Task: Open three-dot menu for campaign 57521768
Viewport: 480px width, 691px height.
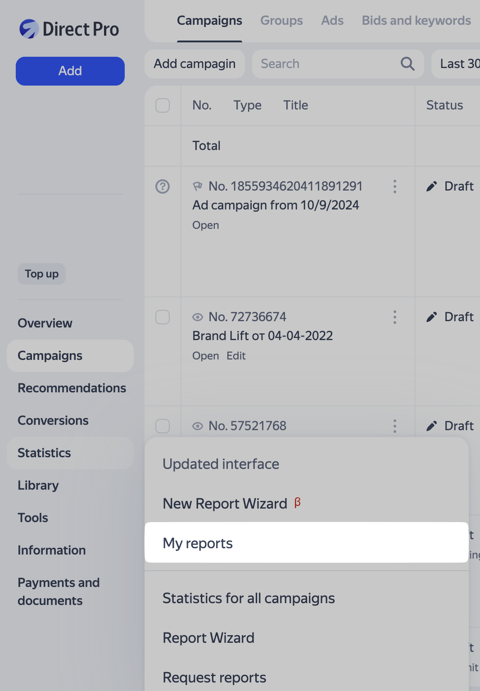Action: (x=394, y=426)
